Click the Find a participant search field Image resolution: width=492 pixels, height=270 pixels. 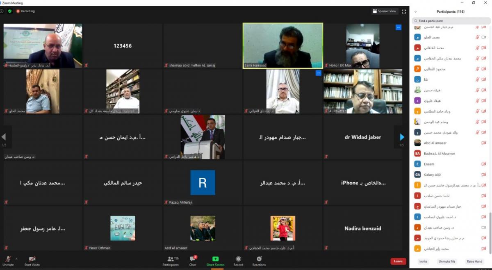pyautogui.click(x=451, y=21)
